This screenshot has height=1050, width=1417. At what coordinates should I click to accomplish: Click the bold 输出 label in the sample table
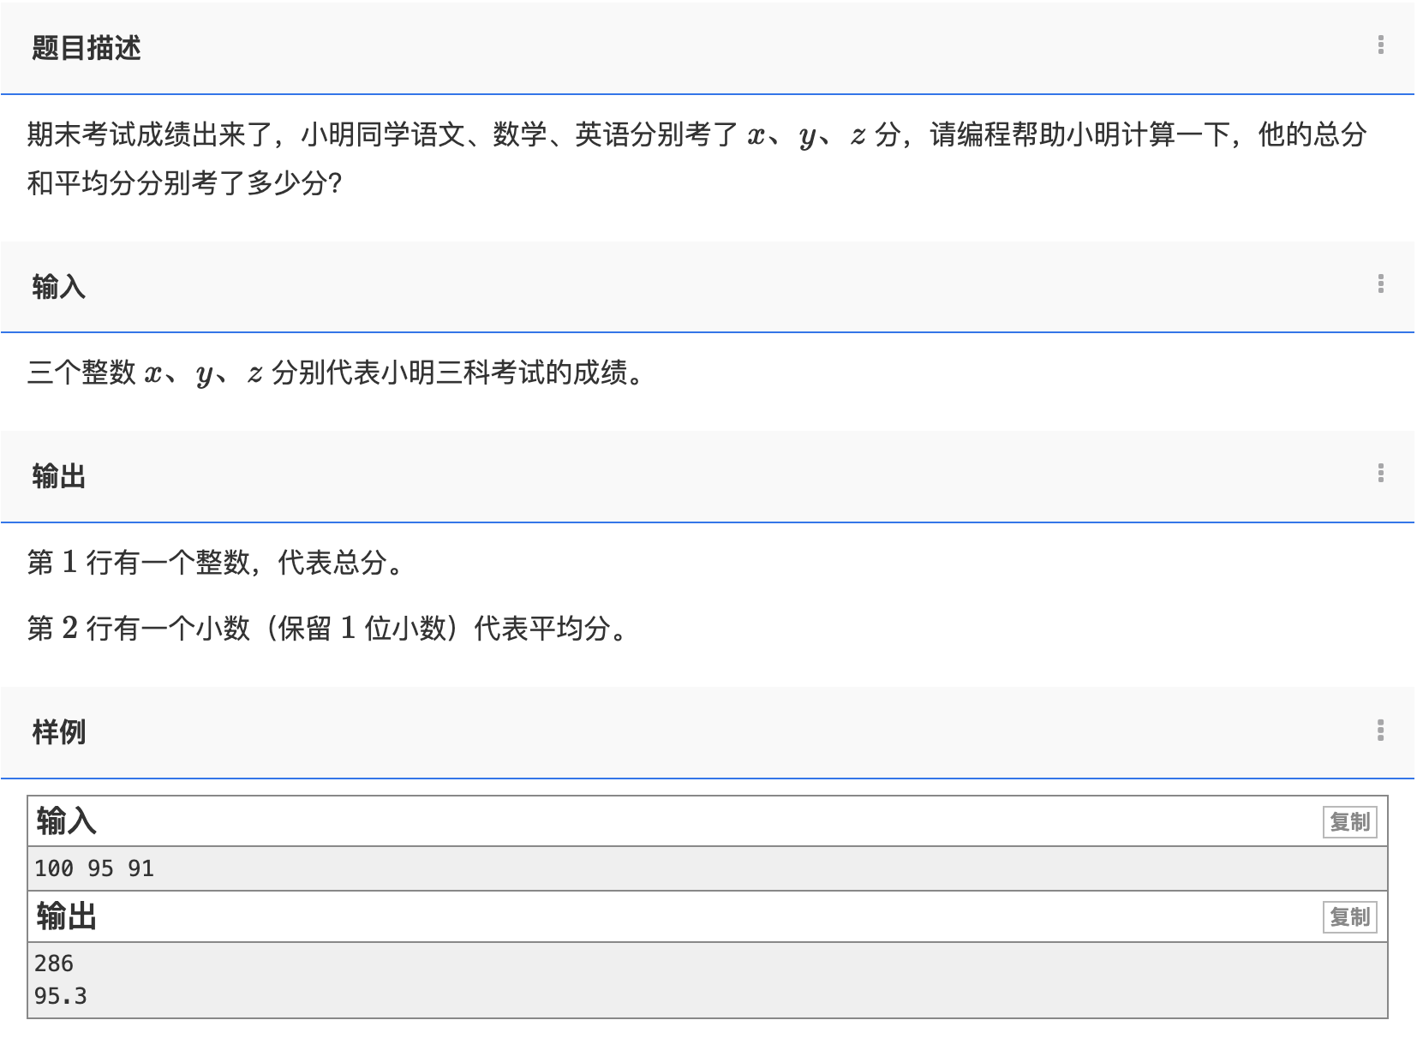[66, 916]
